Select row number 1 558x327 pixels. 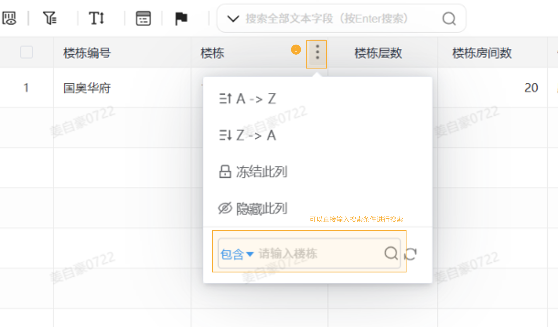[x=26, y=88]
